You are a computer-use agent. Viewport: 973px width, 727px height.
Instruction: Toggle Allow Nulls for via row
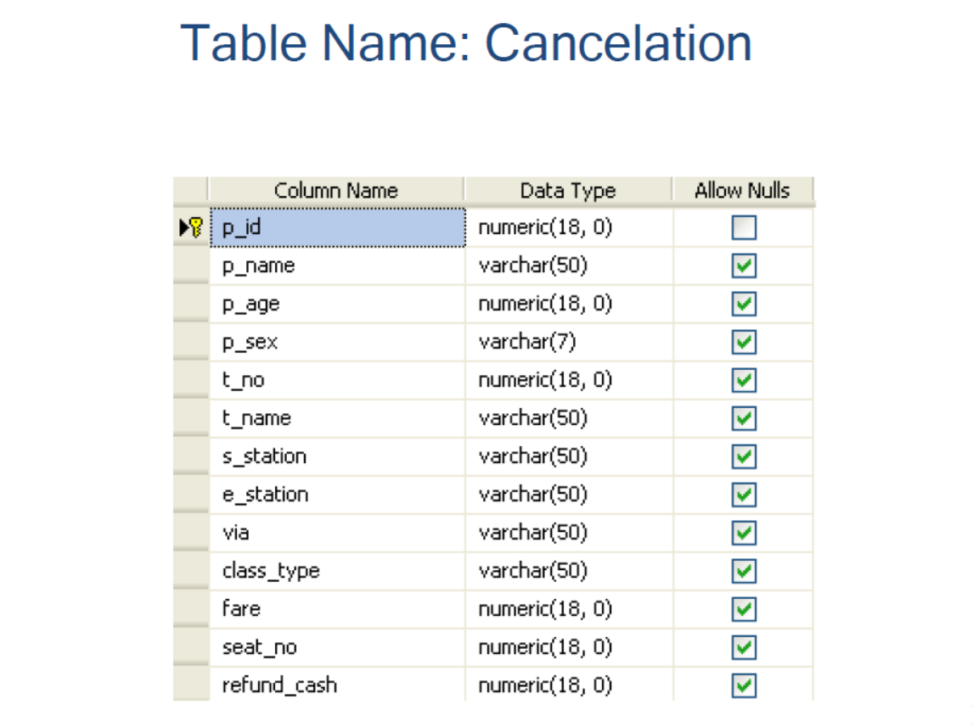coord(743,533)
